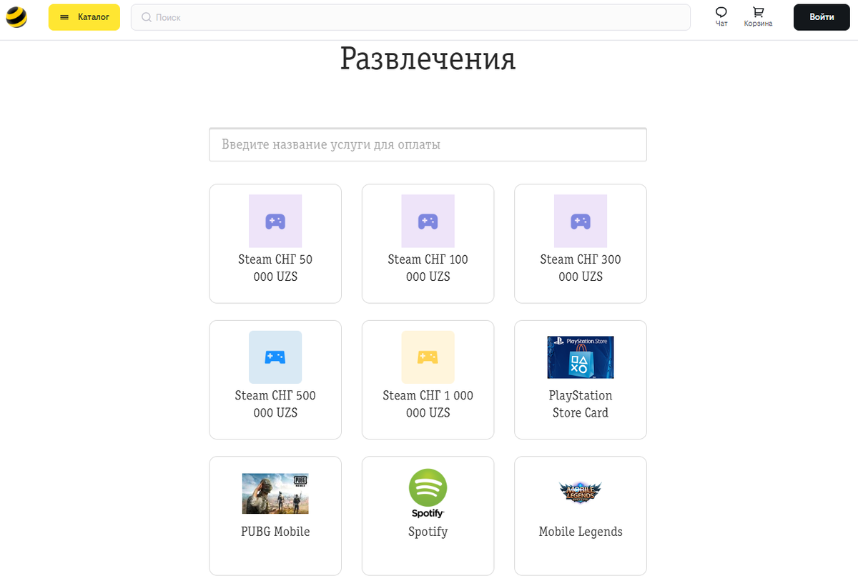The width and height of the screenshot is (858, 581).
Task: Click the hamburger icon in the Каталог button
Action: pyautogui.click(x=65, y=17)
